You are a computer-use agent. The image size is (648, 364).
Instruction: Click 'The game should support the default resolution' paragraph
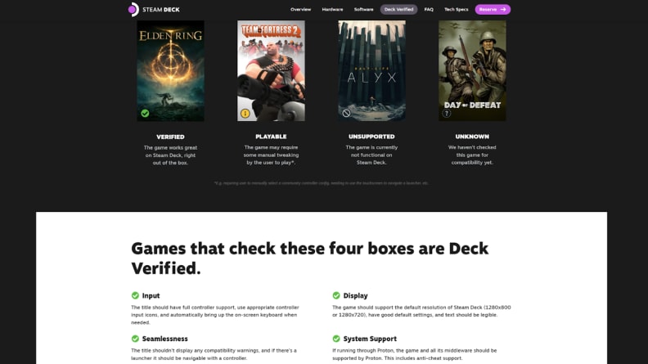pos(421,311)
